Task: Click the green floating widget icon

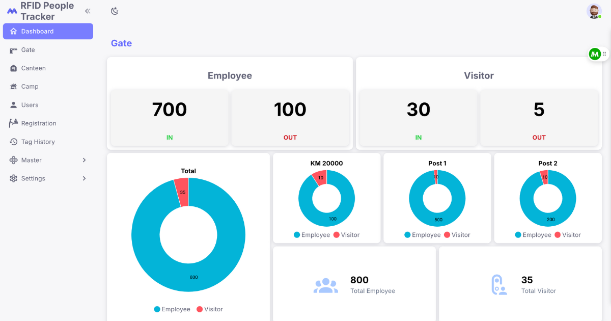Action: pyautogui.click(x=595, y=53)
